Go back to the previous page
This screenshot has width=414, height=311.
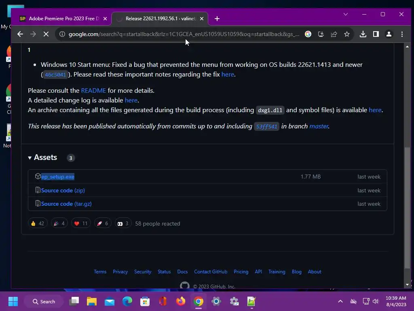(20, 34)
